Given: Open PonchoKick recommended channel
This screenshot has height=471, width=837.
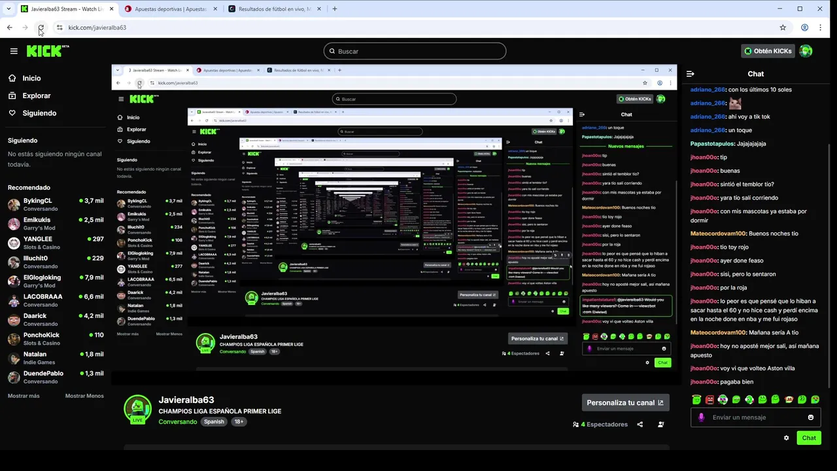Looking at the screenshot, I should click(56, 339).
